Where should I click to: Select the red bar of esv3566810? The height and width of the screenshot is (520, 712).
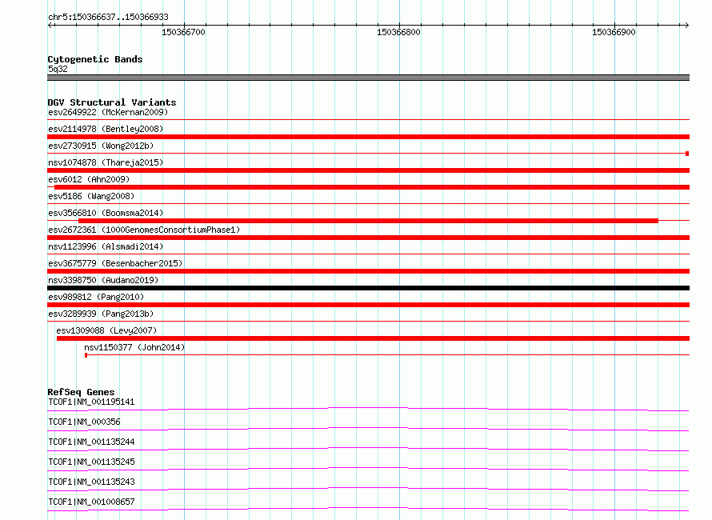coord(368,221)
